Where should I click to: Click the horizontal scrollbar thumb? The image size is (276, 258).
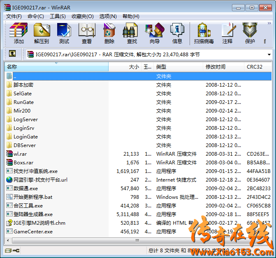[x=137, y=240]
